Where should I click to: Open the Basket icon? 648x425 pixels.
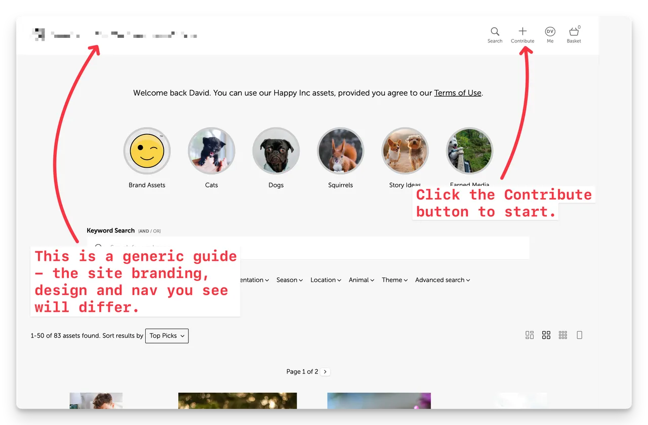574,31
